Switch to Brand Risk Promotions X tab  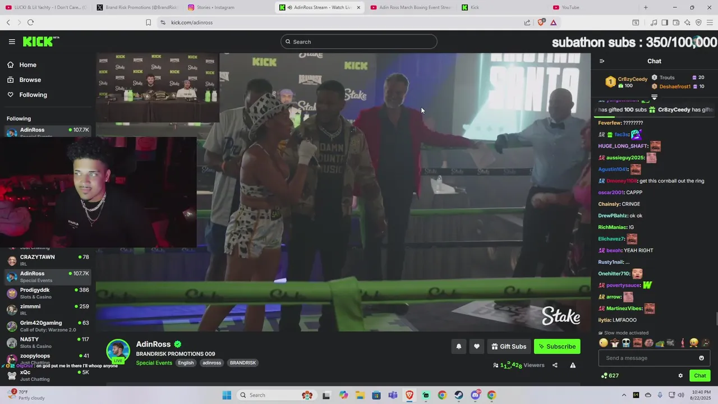click(137, 7)
